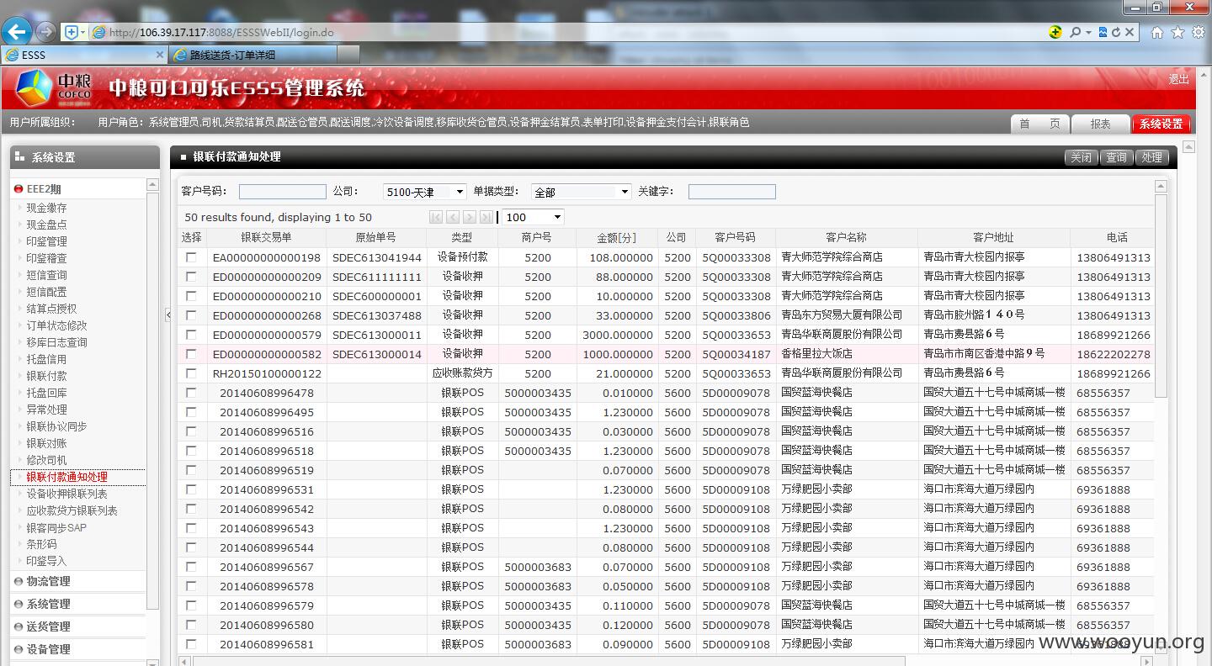Go to the last results page
The height and width of the screenshot is (666, 1212).
(486, 217)
